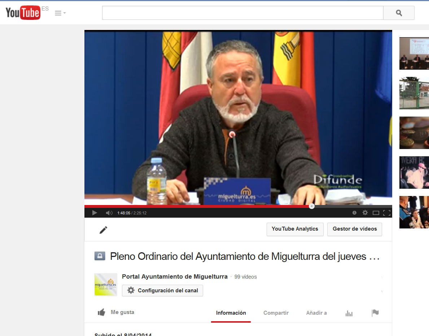
Task: Mute the video with the speaker icon
Action: tap(109, 213)
